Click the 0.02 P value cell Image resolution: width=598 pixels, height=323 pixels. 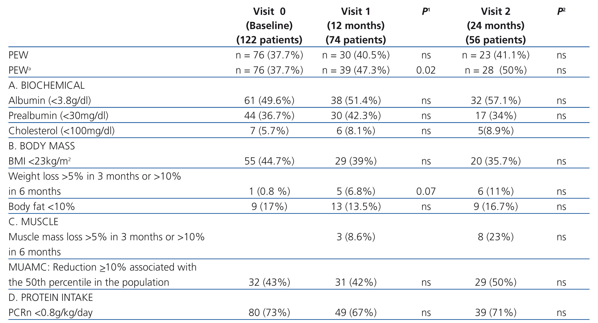pos(426,70)
